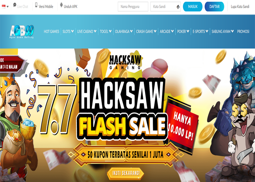Viewport: 255px width, 182px height.
Task: Expand the SLOTS dropdown menu
Action: point(68,32)
